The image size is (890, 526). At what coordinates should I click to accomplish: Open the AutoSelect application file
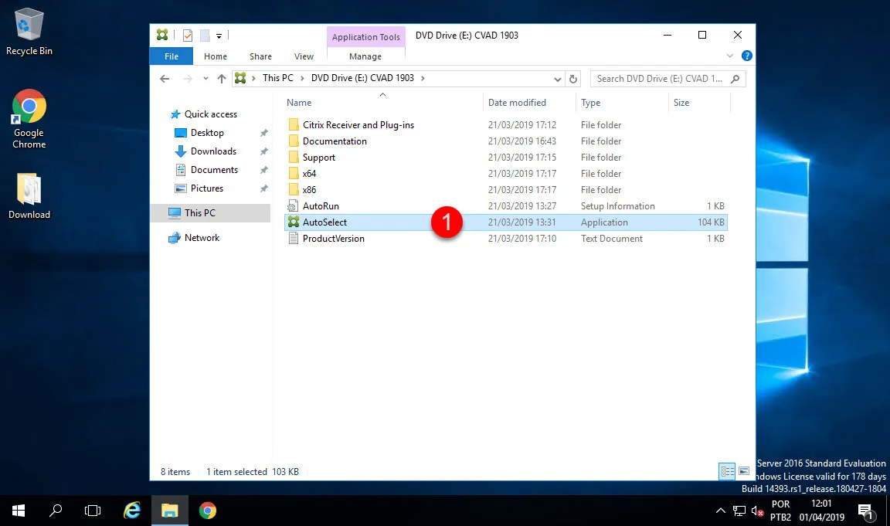point(324,222)
